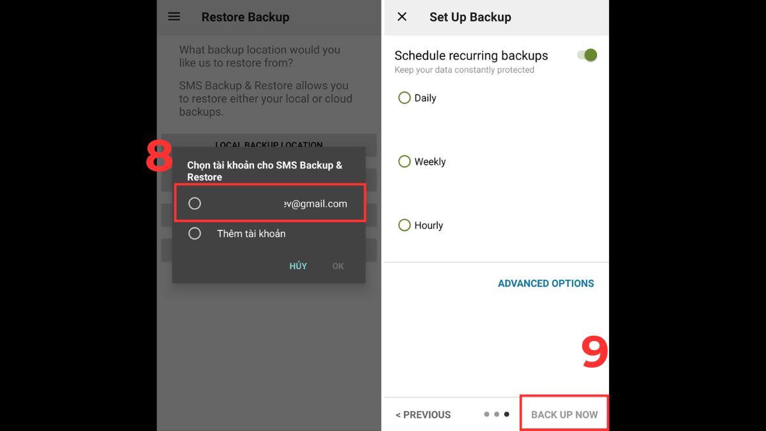Disable the Schedule recurring backups switch
The width and height of the screenshot is (766, 431).
[x=587, y=55]
